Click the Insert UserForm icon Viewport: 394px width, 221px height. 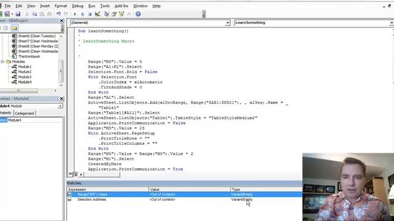[x=7, y=14]
